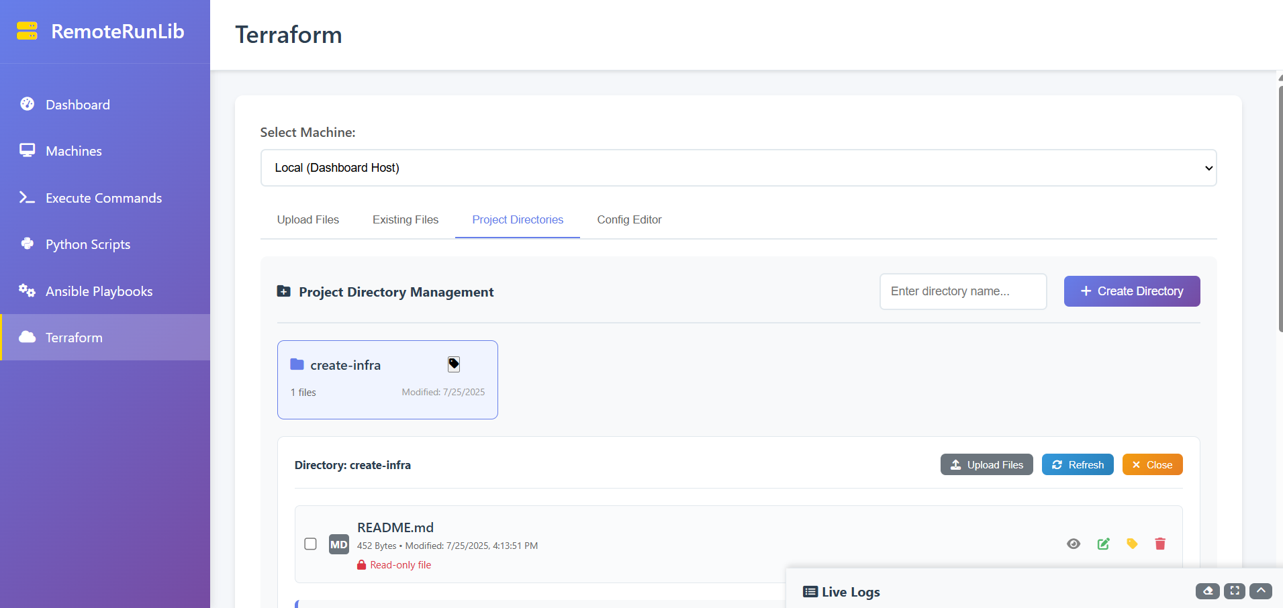Viewport: 1283px width, 608px height.
Task: Click the RemoteRunLib title text
Action: [117, 32]
